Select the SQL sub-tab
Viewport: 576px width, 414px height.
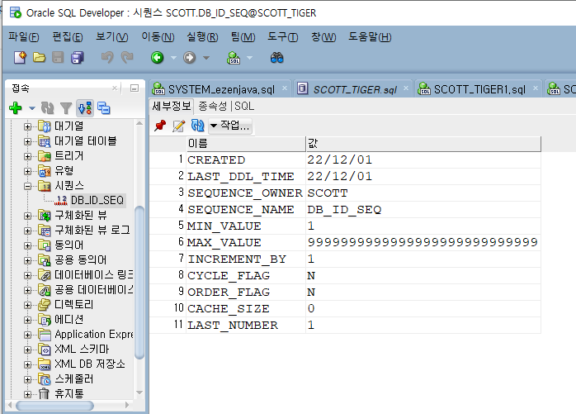click(244, 107)
